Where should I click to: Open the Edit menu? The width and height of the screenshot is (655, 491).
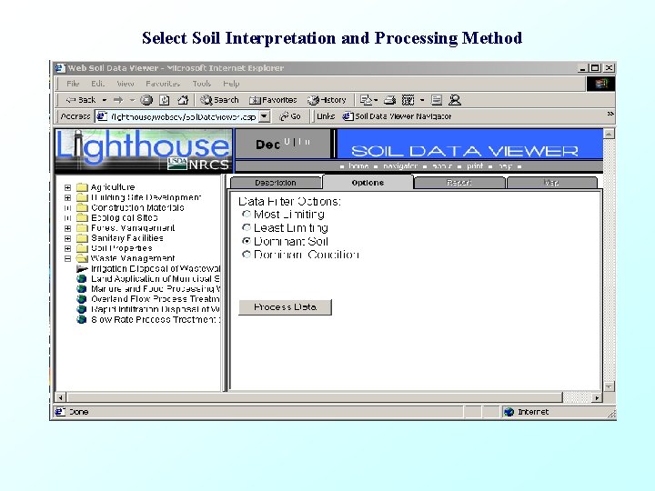tap(97, 84)
